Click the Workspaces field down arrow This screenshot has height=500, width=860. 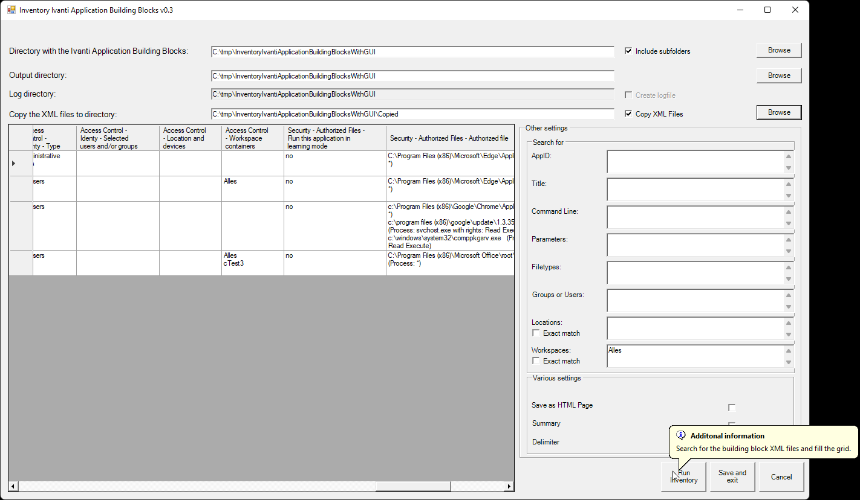pos(788,362)
